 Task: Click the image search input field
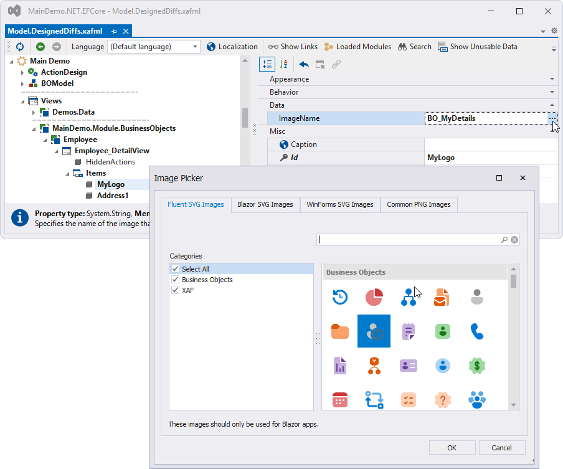(x=409, y=240)
